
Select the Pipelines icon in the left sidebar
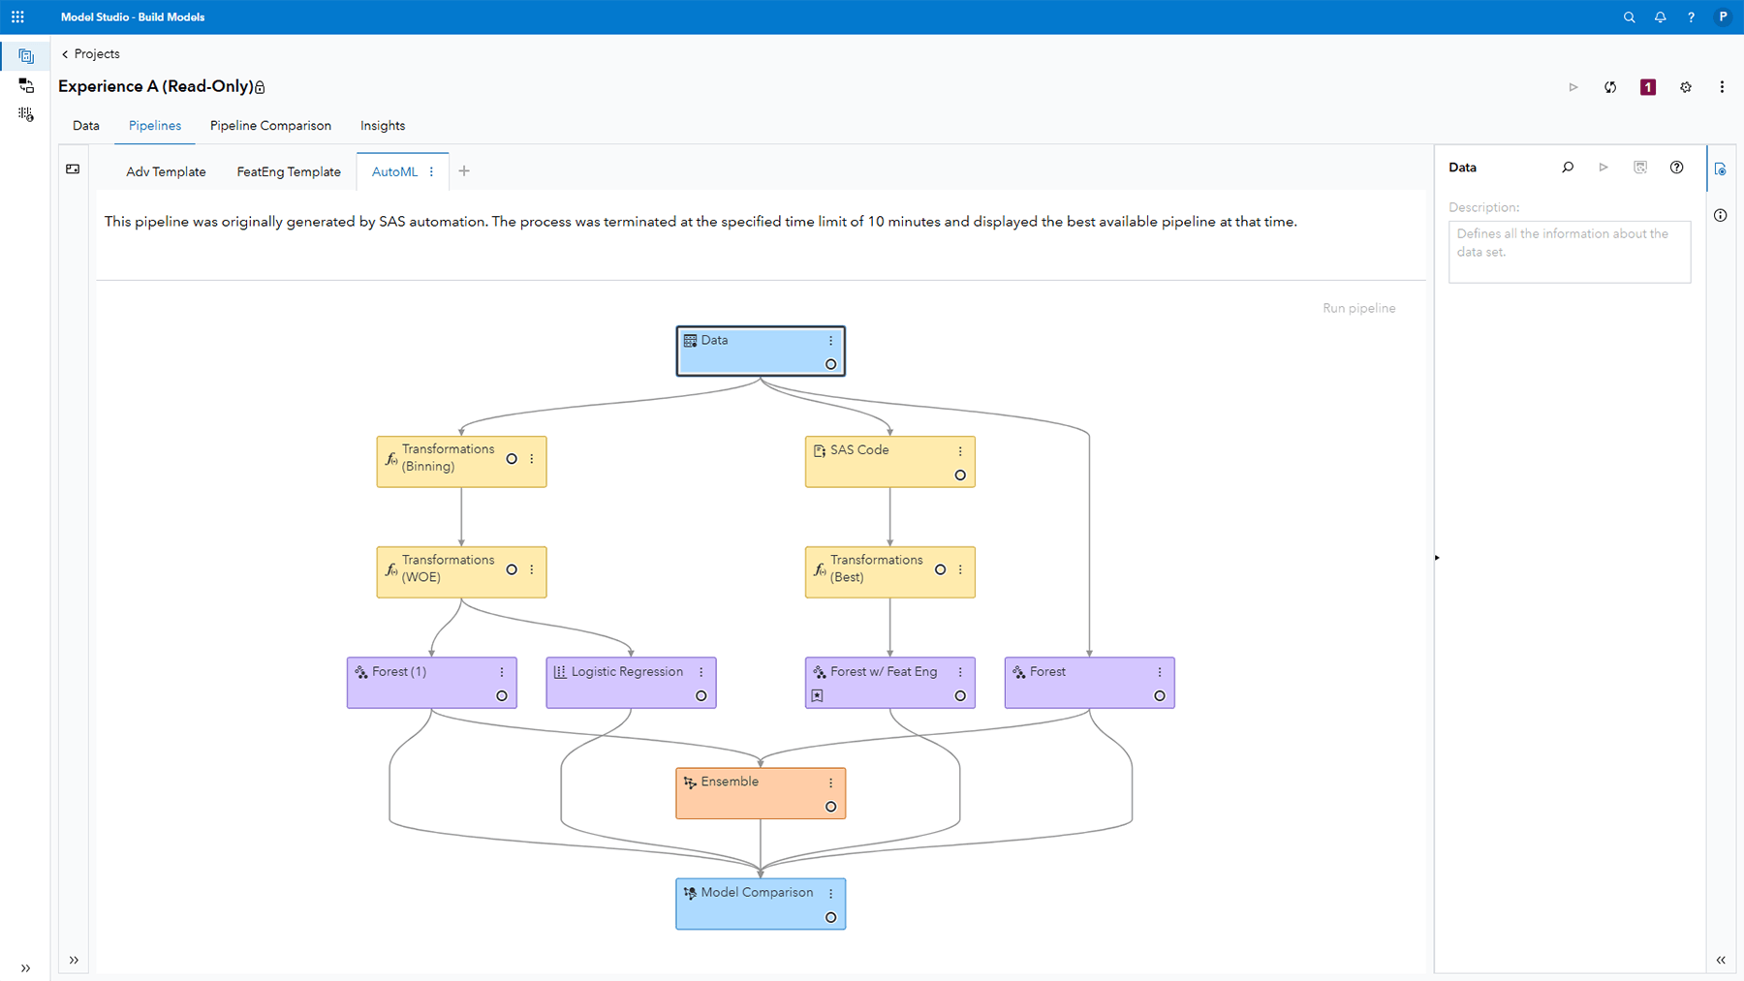(x=25, y=55)
